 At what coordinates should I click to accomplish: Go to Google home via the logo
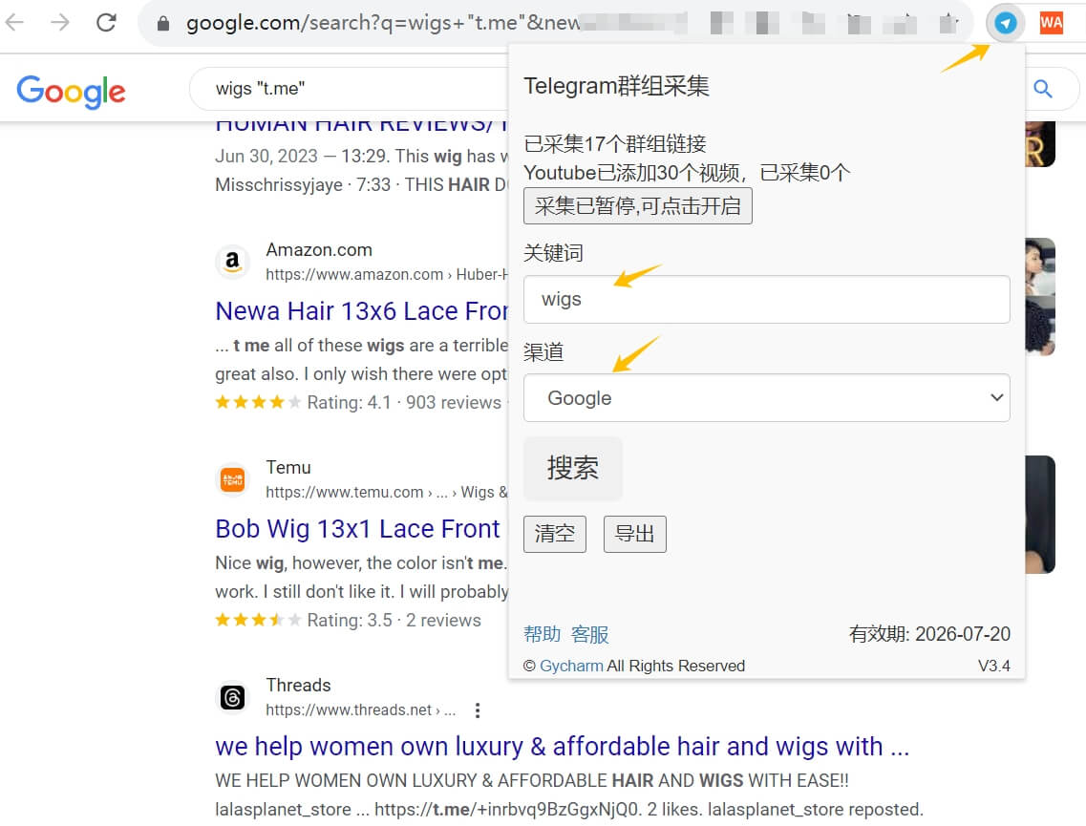click(x=72, y=91)
